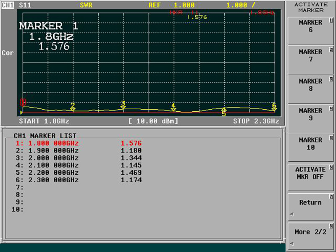
Task: Click the red marker 1 icon on trace
Action: 23,102
